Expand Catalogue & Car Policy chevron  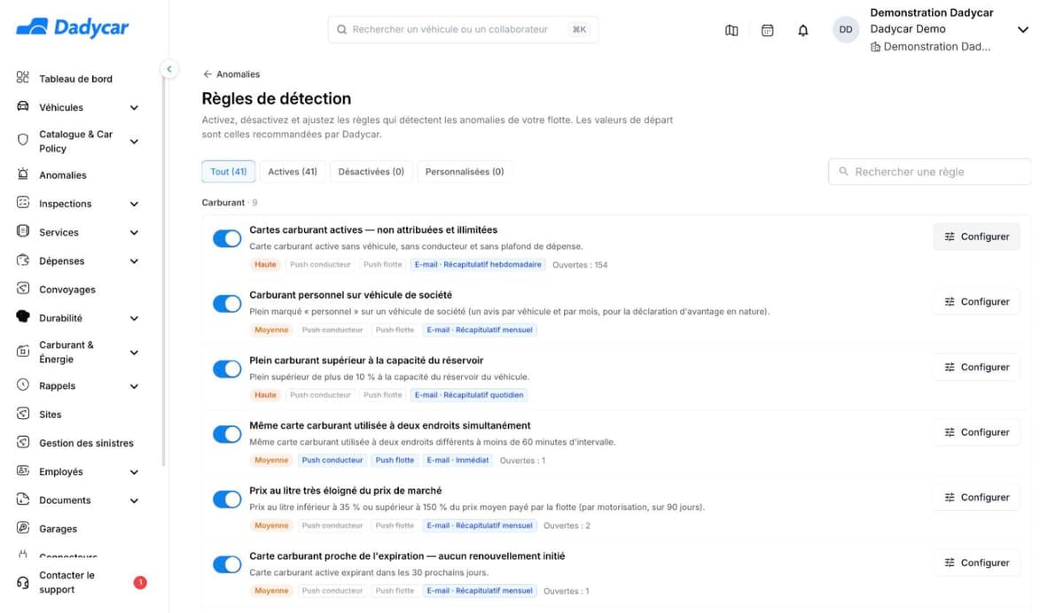pos(134,141)
